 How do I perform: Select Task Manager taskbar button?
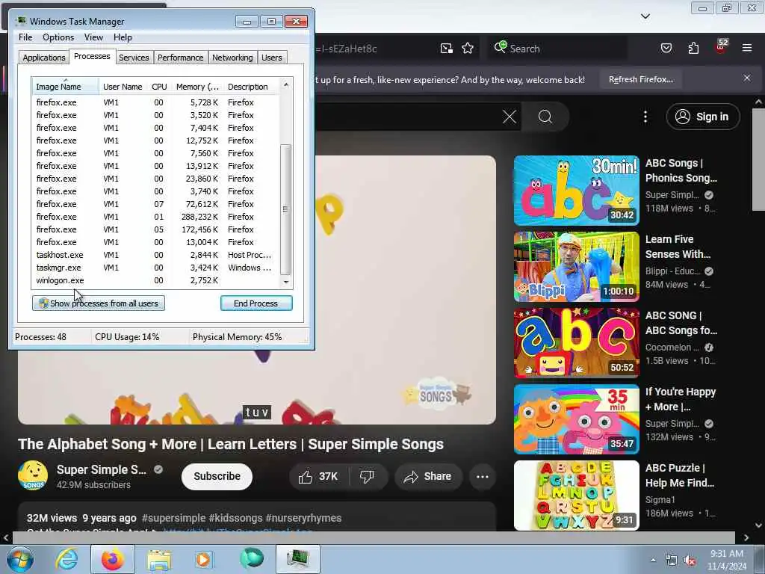(x=297, y=559)
